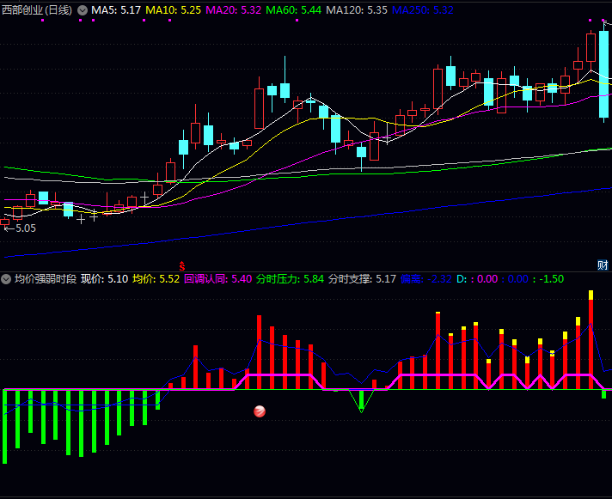The width and height of the screenshot is (612, 499).
Task: Click the ←5.05 low price marker
Action: point(19,228)
